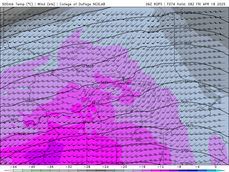Click the 0 colorbar tick label
229x172 pixels.
point(216,167)
